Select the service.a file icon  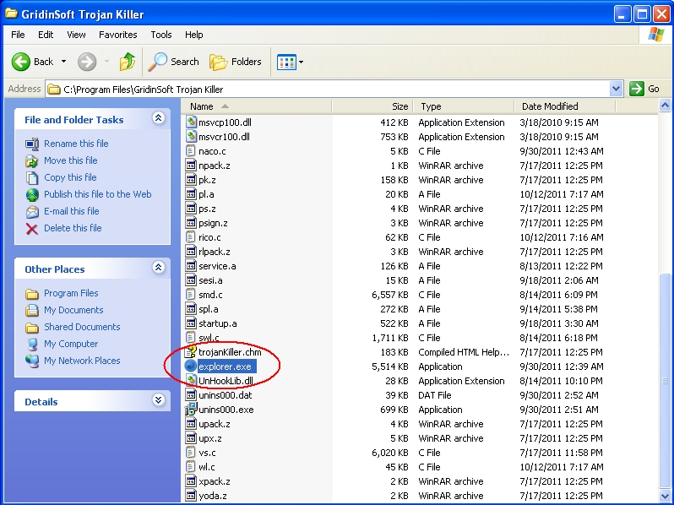coord(191,266)
